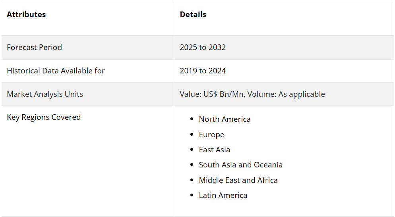Image resolution: width=395 pixels, height=217 pixels.
Task: Select South Asia and Oceania entry
Action: coord(240,165)
